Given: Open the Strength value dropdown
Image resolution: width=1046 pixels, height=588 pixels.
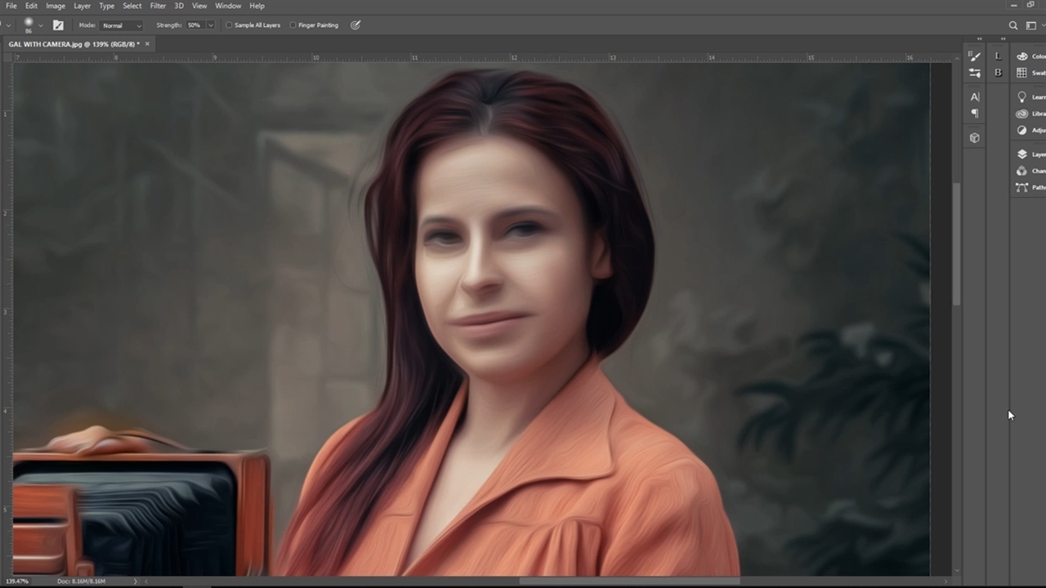Looking at the screenshot, I should 210,25.
